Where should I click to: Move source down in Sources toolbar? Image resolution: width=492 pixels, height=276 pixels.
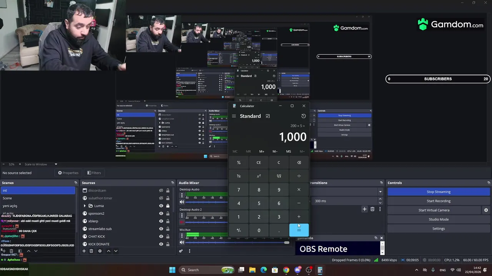coord(115,251)
